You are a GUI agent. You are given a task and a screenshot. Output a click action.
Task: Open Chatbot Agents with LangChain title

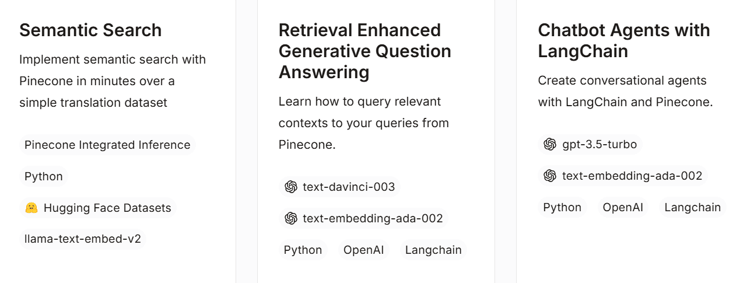[623, 41]
